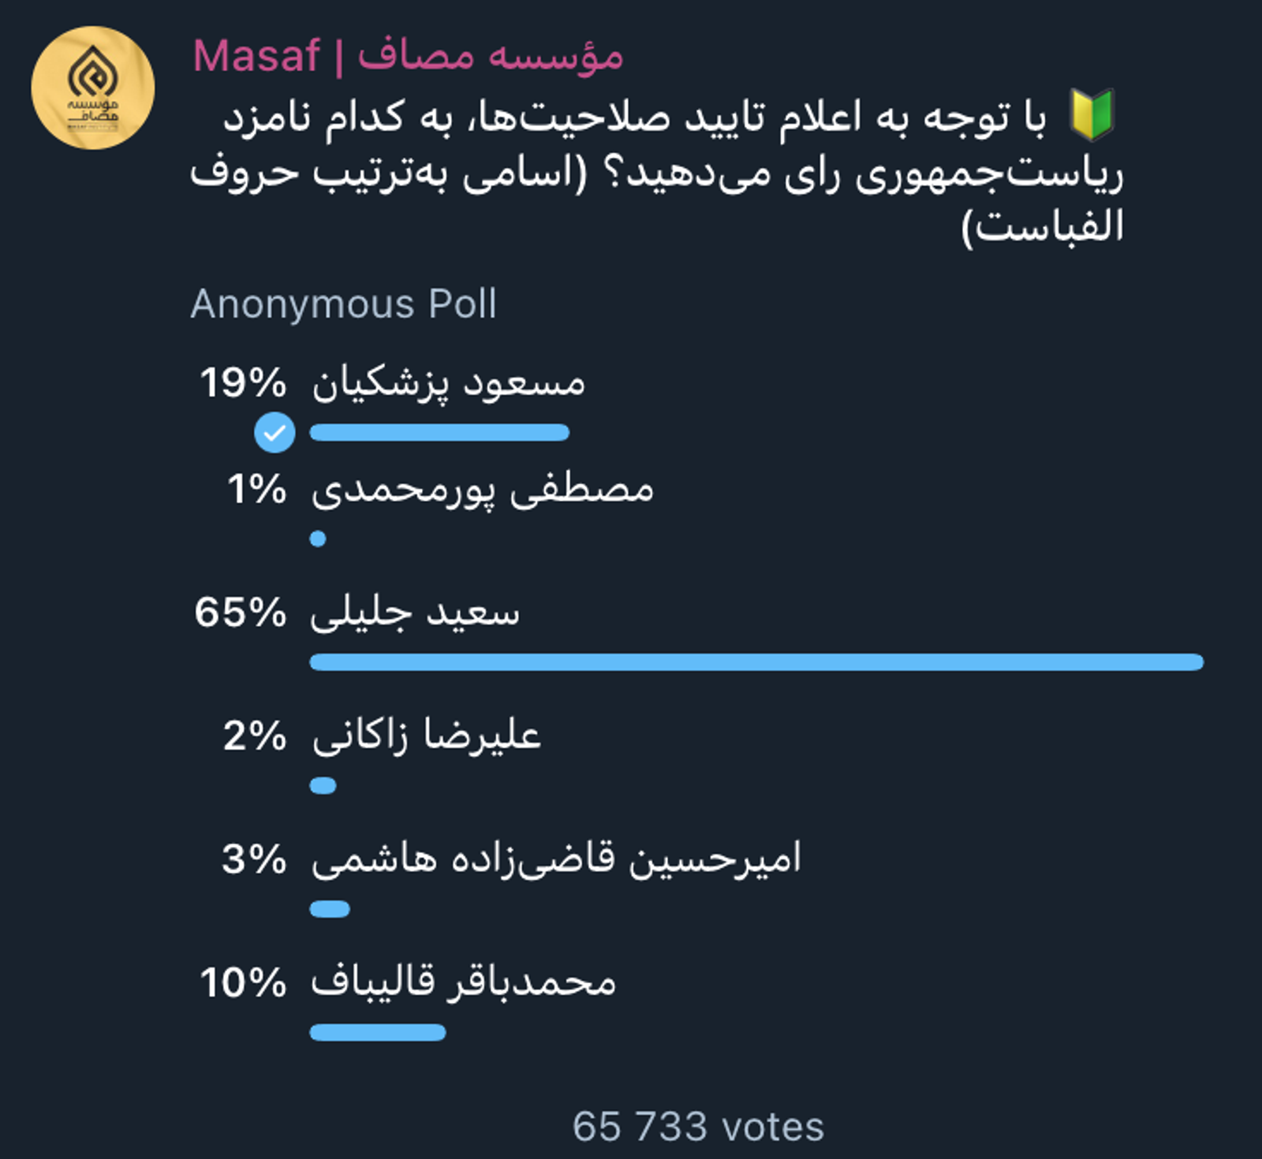
Task: Choose the محمدباقر قالیباف poll option
Action: pos(463,982)
